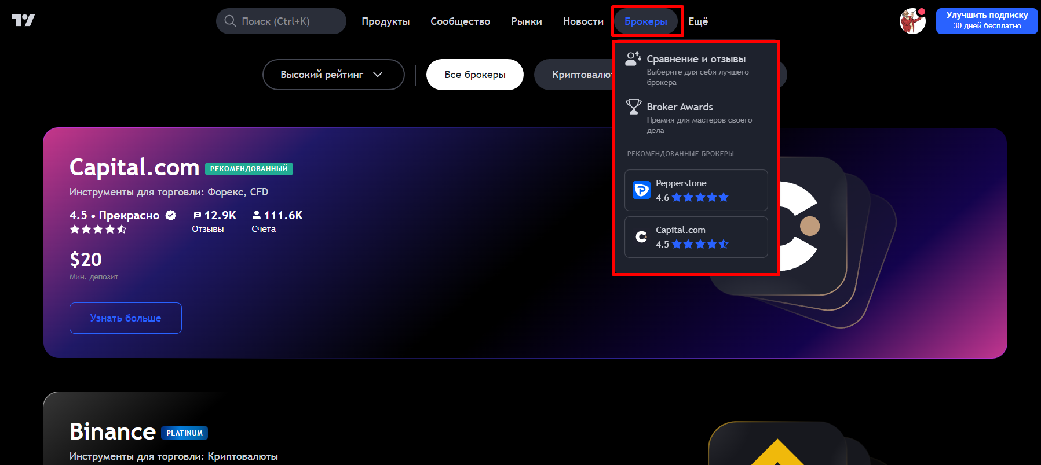Click the 12.9K reviews comment icon
Screen dimensions: 1041x465
point(197,215)
